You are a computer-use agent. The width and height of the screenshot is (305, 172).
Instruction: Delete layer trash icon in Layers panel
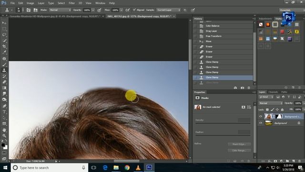[299, 161]
